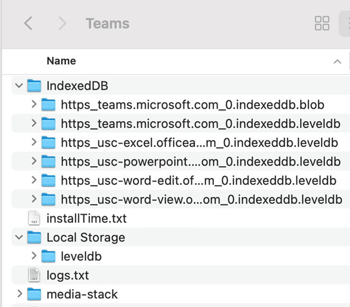The height and width of the screenshot is (307, 350).
Task: Select the Local Storage folder icon
Action: click(34, 237)
